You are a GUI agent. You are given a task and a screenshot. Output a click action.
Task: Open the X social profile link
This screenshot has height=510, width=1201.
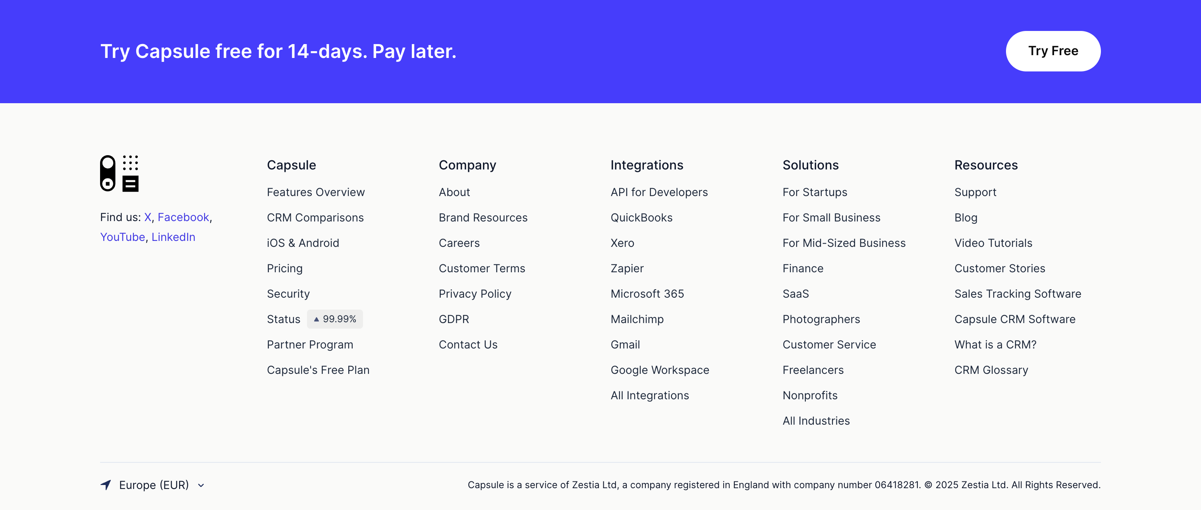(147, 217)
